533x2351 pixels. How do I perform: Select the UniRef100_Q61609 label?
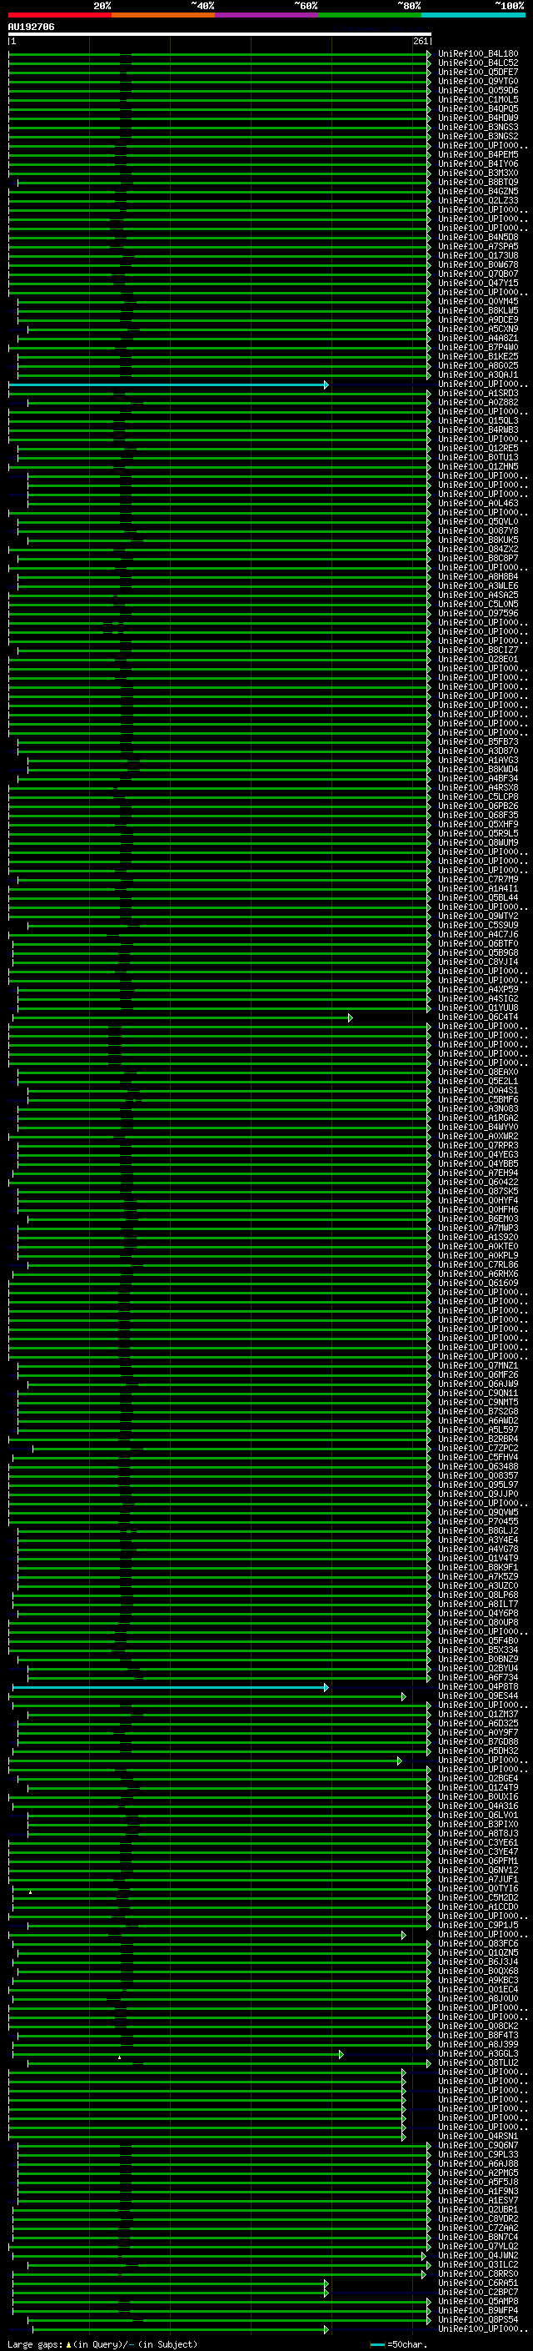click(478, 1284)
